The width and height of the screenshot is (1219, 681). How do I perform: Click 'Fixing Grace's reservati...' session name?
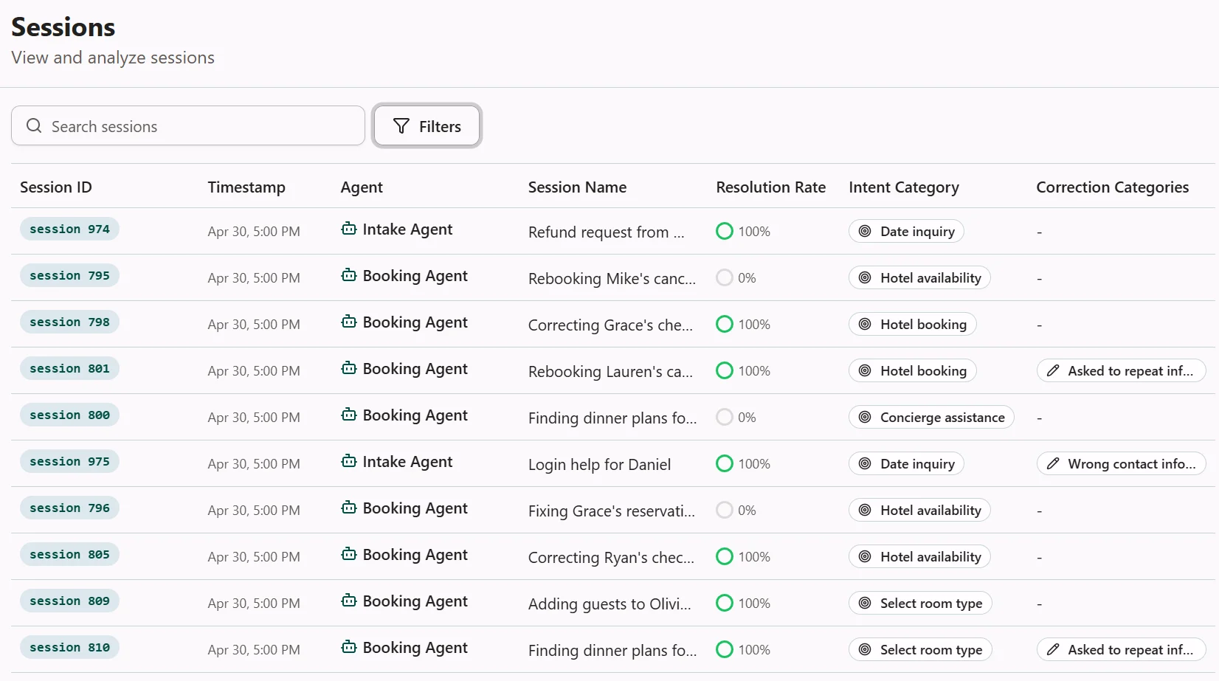coord(611,511)
